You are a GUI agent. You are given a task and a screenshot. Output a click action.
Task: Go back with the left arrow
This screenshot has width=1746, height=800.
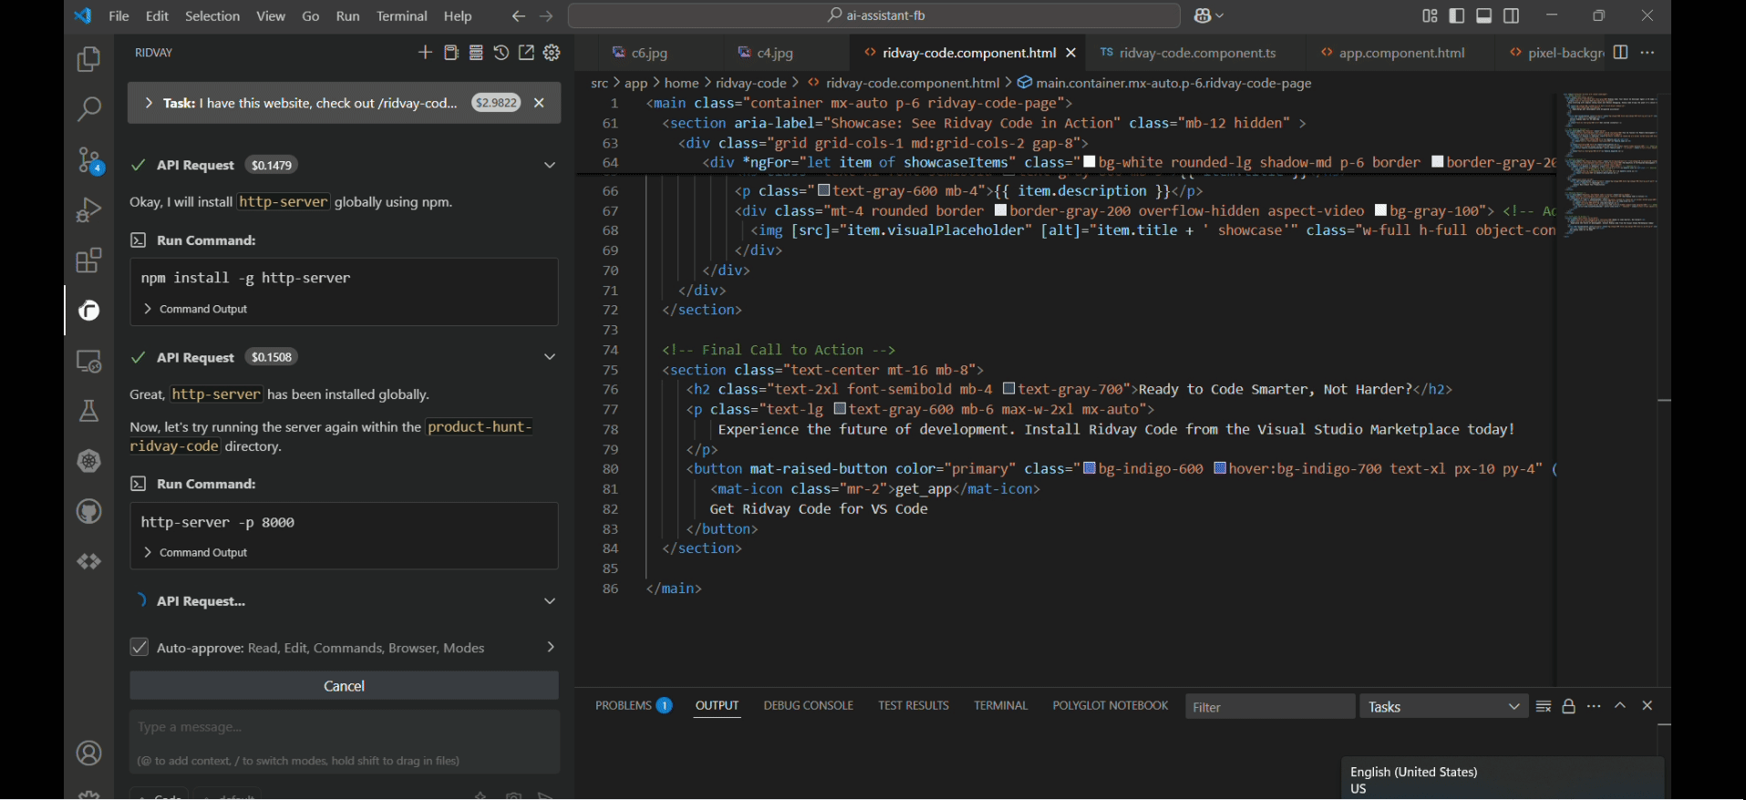[518, 15]
